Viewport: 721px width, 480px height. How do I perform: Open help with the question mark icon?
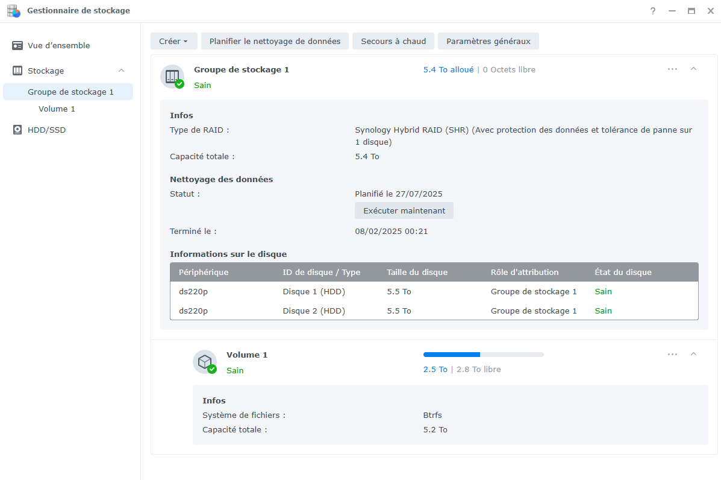(653, 11)
